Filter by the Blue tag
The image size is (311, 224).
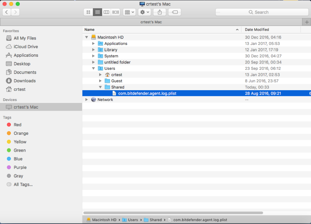[18, 159]
